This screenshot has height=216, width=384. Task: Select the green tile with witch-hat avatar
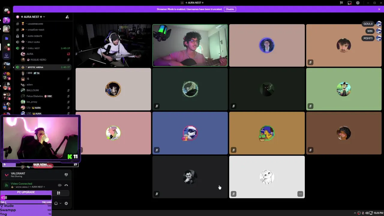[x=343, y=89]
